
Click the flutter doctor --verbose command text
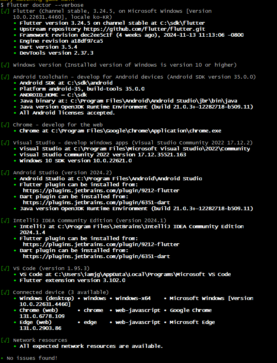[x=45, y=5]
